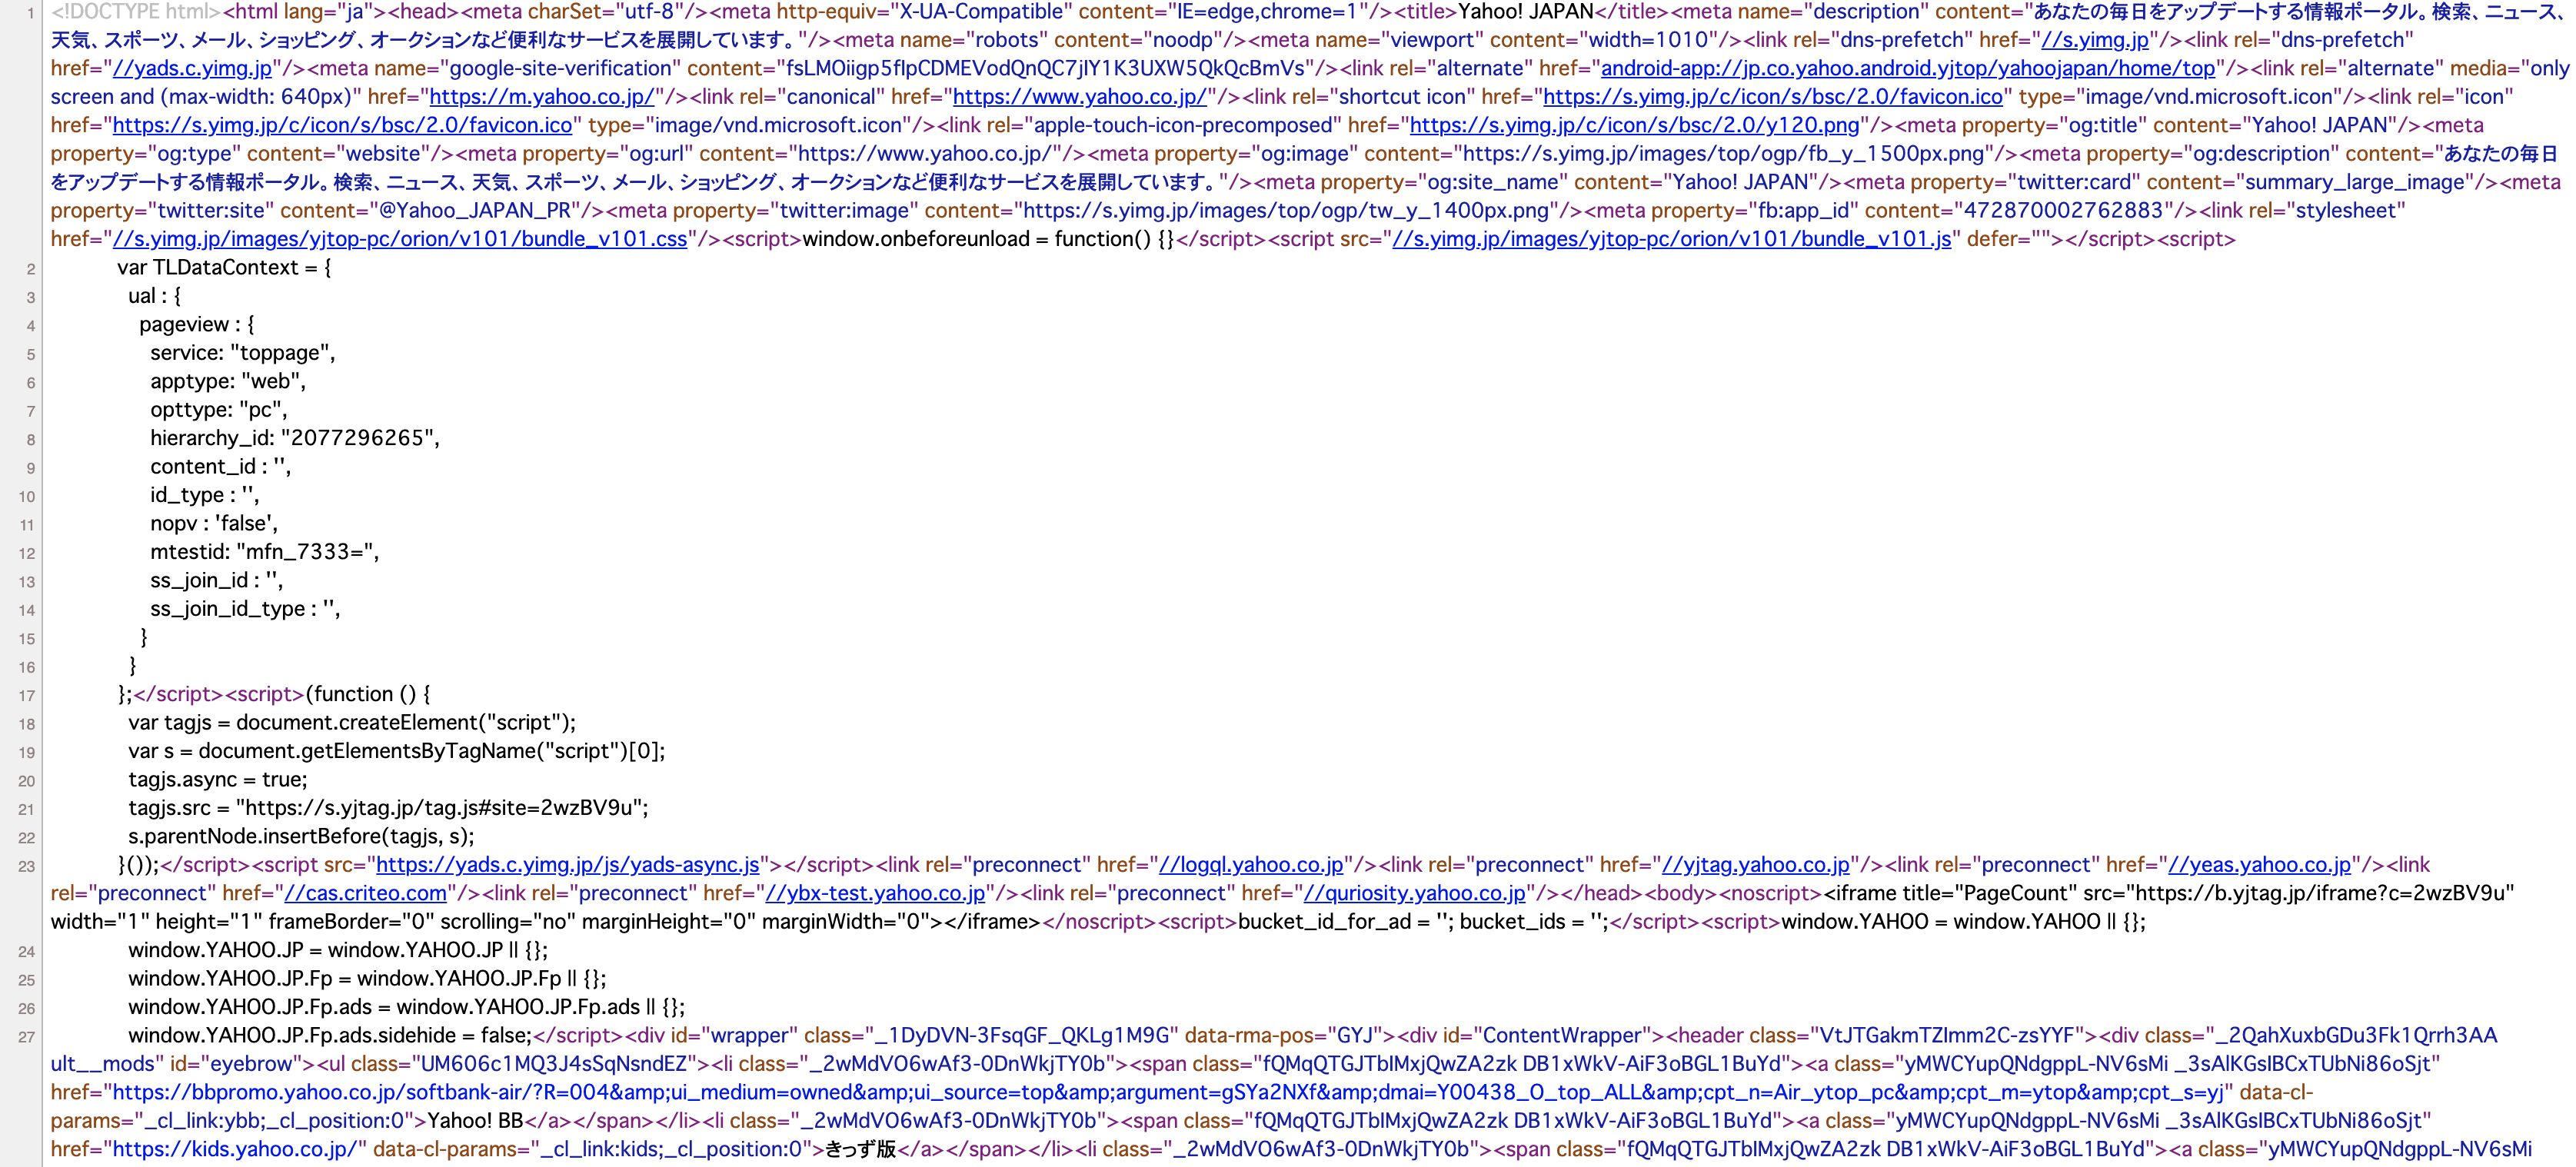Image resolution: width=2576 pixels, height=1167 pixels.
Task: Click the 'Yahoo! JAPAN' title tag text
Action: click(1526, 12)
